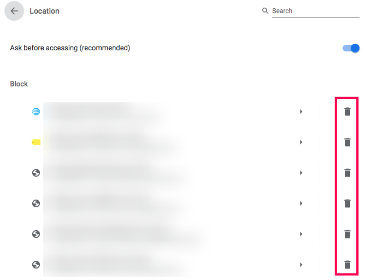Toggle Ask before accessing switch
The width and height of the screenshot is (365, 280).
pyautogui.click(x=351, y=48)
